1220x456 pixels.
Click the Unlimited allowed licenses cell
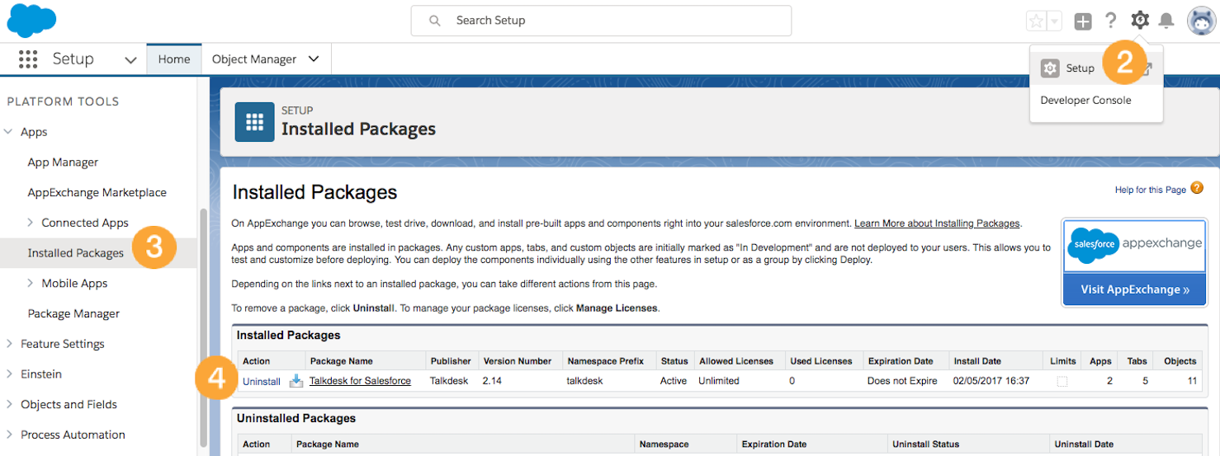tap(719, 381)
